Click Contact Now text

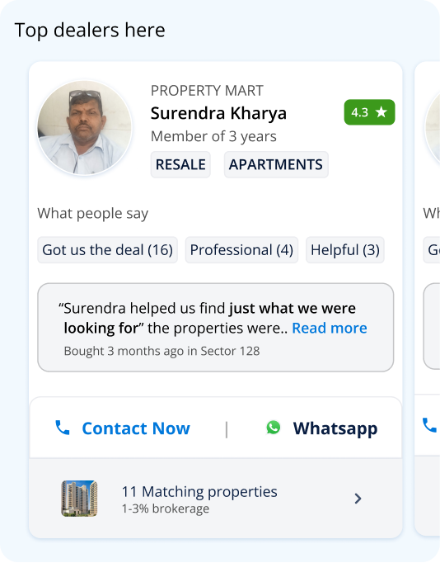(x=136, y=428)
